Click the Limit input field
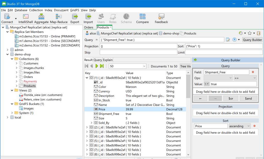Viewport: 264px width, 159px height. [x=224, y=52]
